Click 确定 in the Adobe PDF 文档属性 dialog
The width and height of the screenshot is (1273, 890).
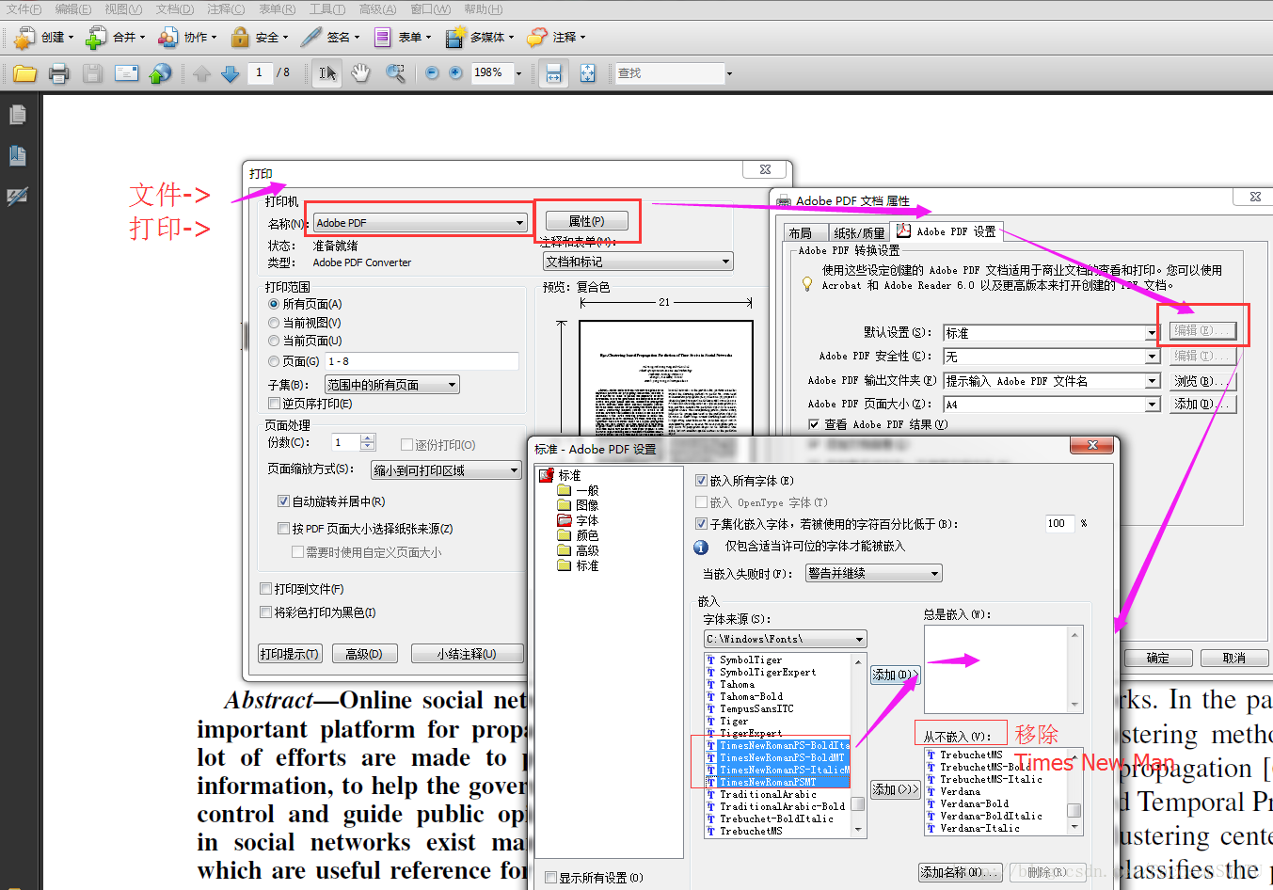(x=1158, y=659)
